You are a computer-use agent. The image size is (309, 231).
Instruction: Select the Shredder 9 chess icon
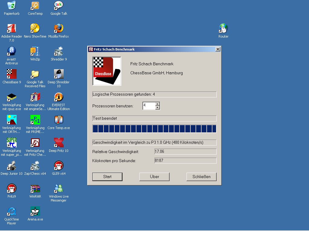pos(59,51)
